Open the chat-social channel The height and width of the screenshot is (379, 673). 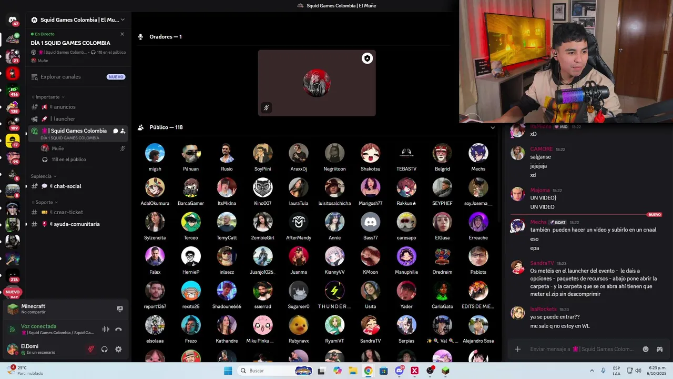click(x=78, y=186)
